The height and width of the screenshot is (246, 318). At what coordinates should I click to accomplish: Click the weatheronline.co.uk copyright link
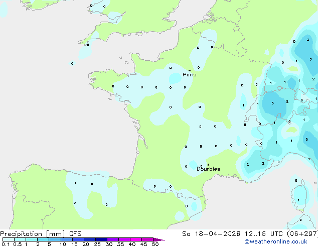276,241
